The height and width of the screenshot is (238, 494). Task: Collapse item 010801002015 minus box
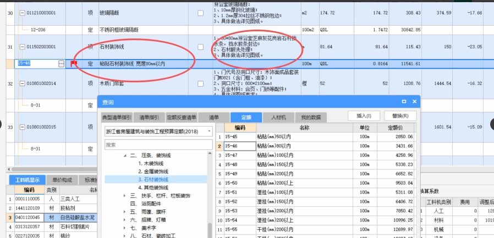tap(22, 127)
